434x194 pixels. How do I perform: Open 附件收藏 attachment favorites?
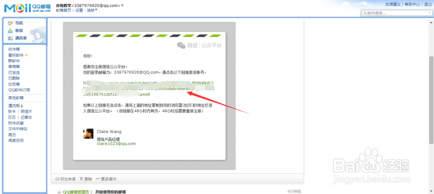coord(16,123)
